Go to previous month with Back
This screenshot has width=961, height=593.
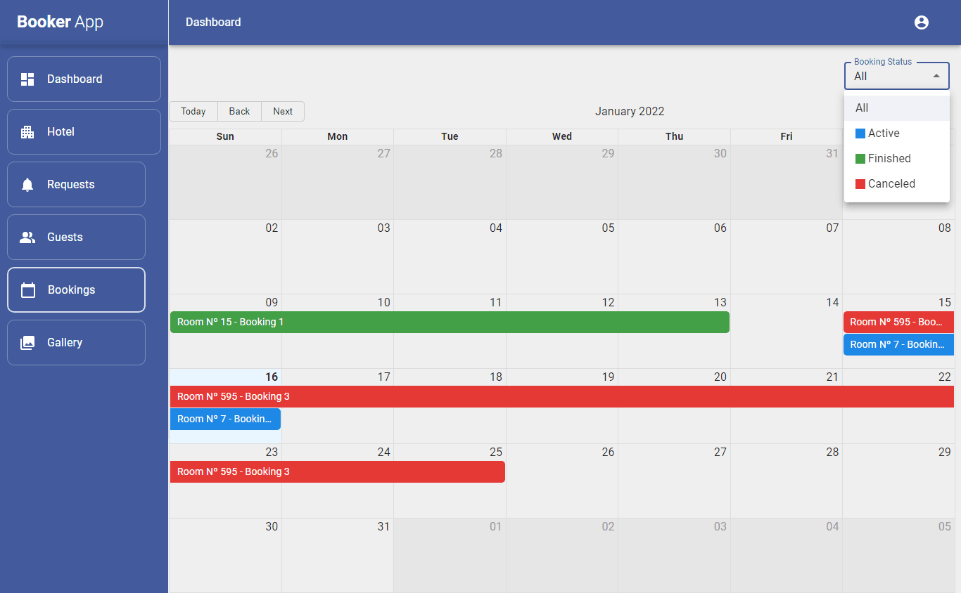pos(239,111)
